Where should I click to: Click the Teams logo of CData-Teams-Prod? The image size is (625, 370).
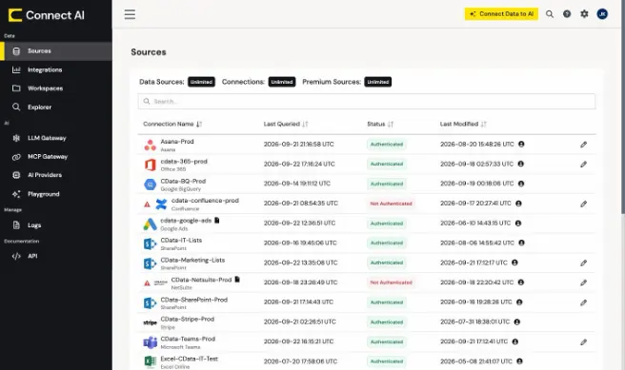(150, 342)
